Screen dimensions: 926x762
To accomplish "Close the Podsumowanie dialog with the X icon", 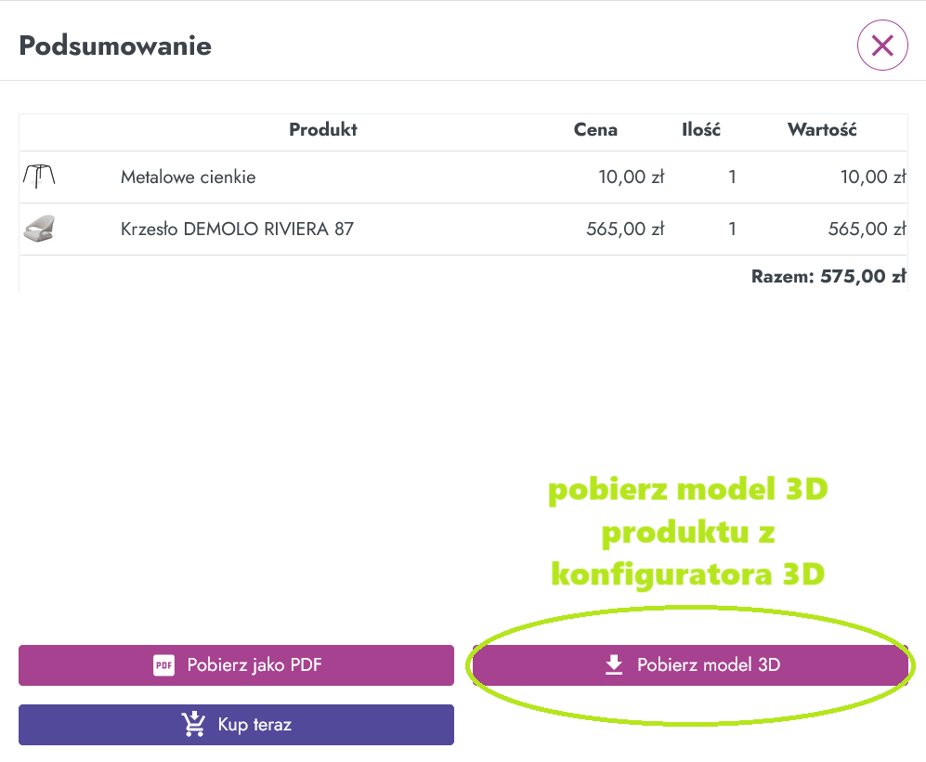I will point(882,45).
